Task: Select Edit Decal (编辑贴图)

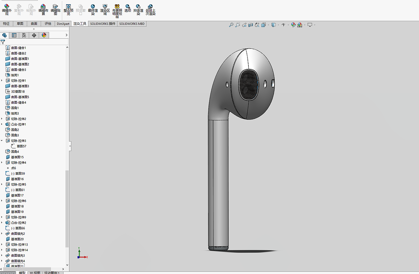Action: (55, 9)
